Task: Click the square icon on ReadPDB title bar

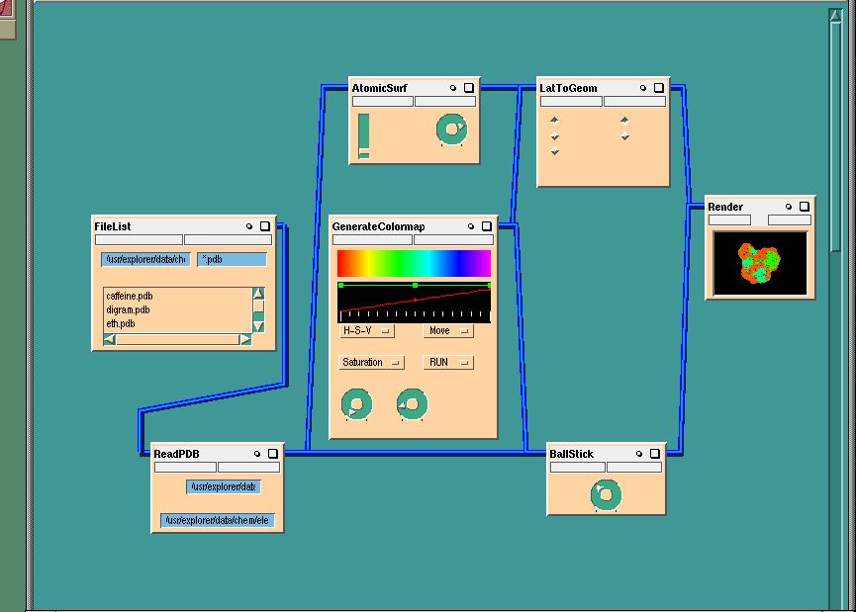Action: coord(273,454)
